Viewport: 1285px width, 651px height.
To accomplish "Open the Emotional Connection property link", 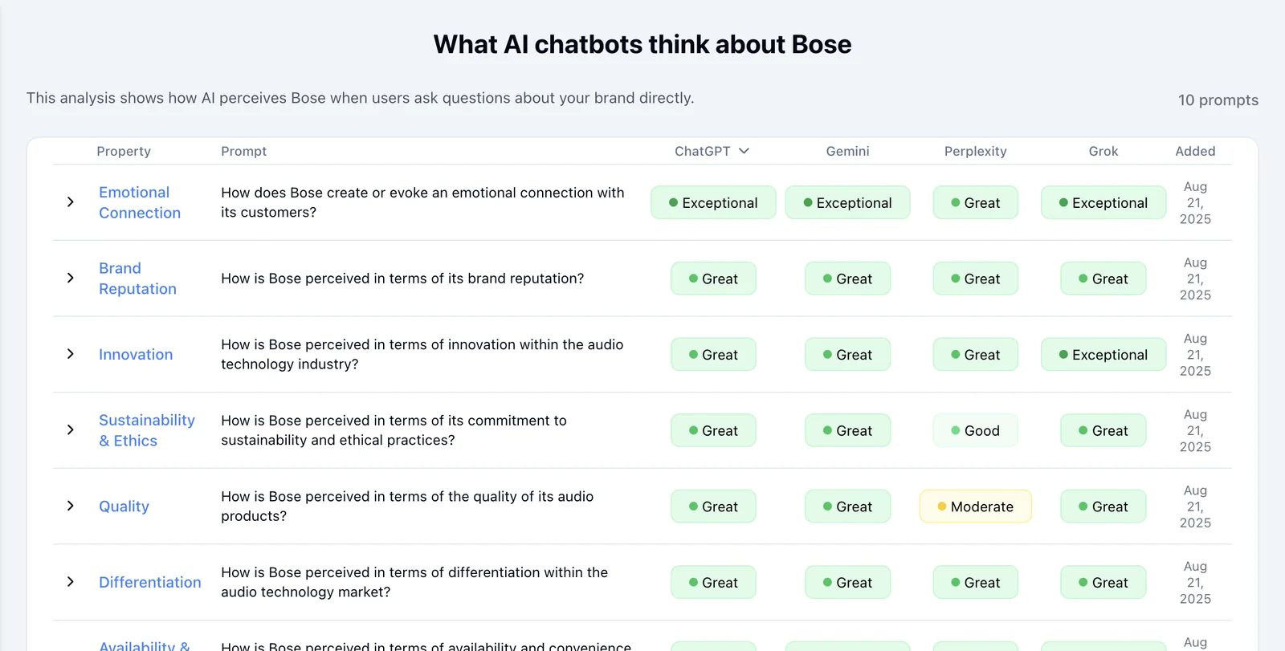I will coord(140,202).
